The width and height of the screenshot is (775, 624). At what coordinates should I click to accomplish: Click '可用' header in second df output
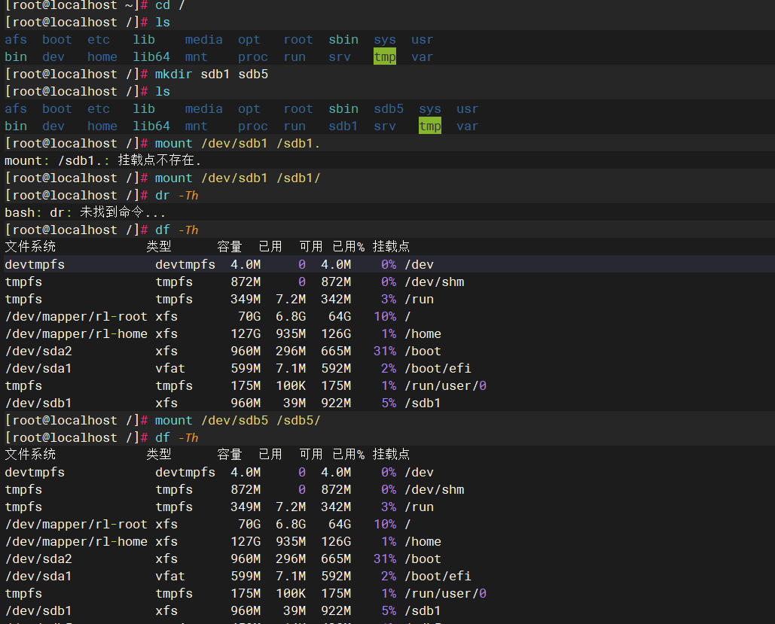[311, 454]
